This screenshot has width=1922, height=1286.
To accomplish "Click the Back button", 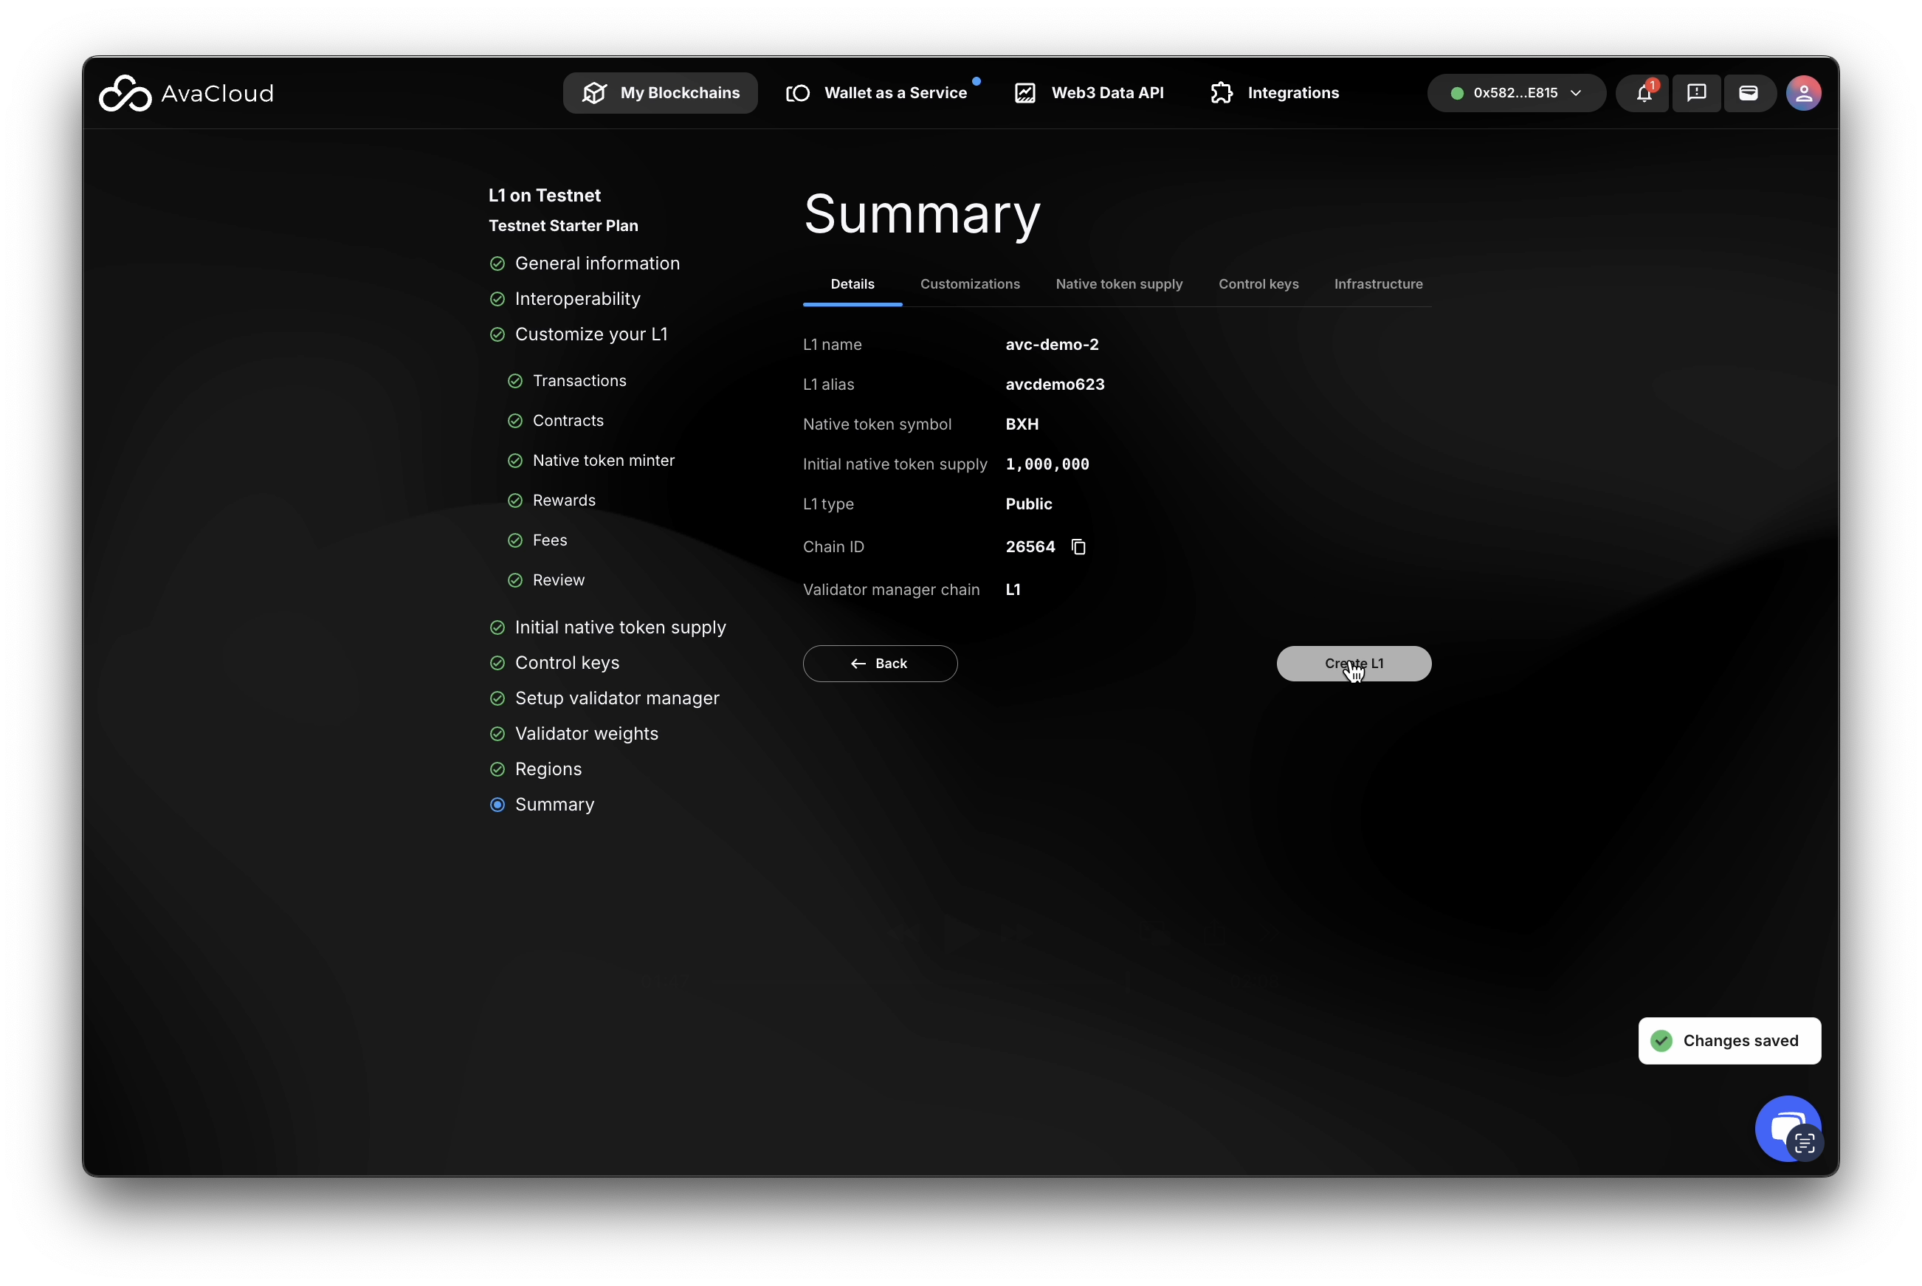I will (879, 664).
